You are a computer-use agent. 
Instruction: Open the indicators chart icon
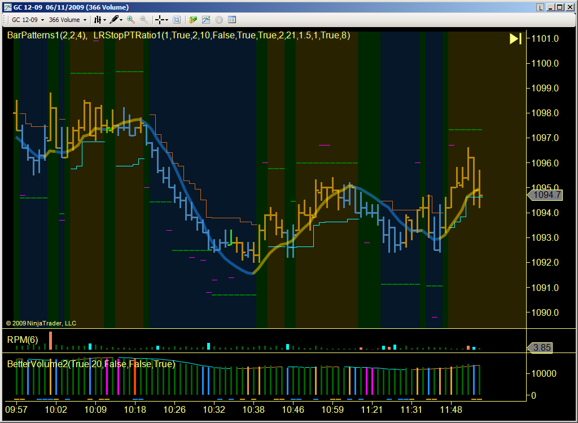pyautogui.click(x=205, y=20)
